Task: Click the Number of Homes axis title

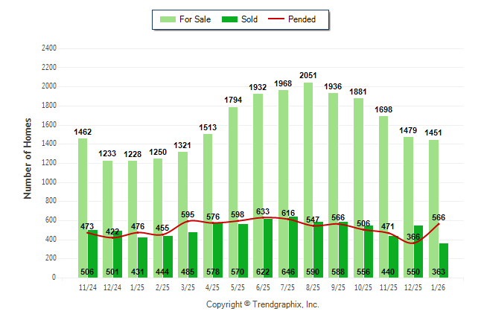Action: tap(28, 158)
